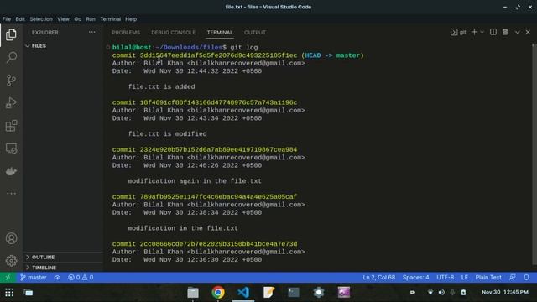The height and width of the screenshot is (302, 537).
Task: Open the Go menu
Action: [78, 19]
